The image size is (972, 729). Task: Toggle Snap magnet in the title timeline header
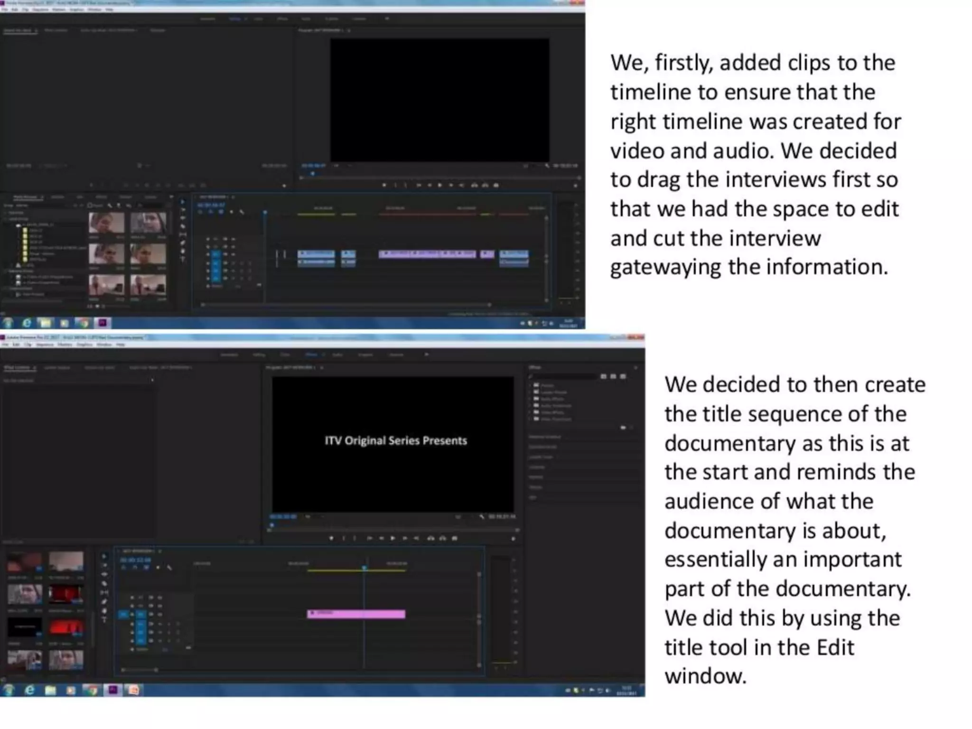click(x=135, y=567)
